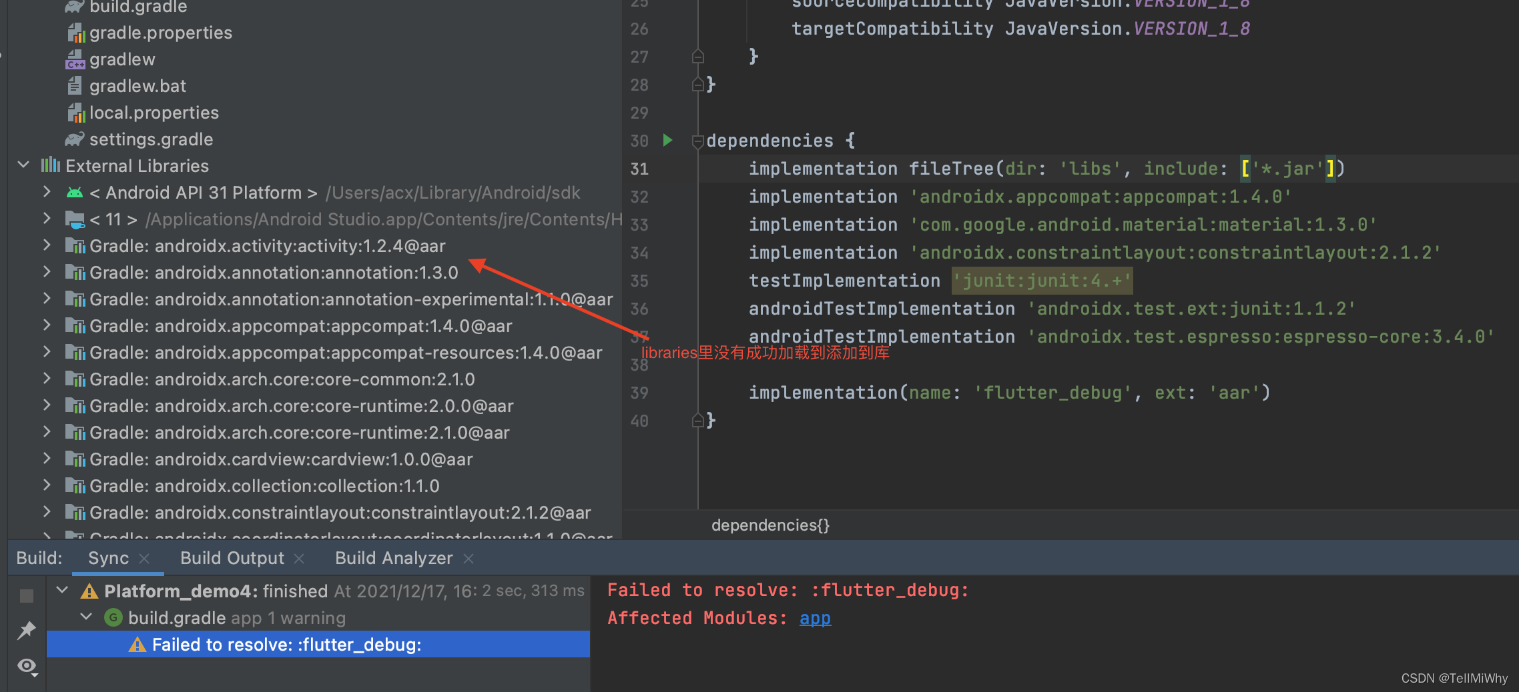
Task: Click the espresso-core:3.4.0 dependency string
Action: pyautogui.click(x=1261, y=337)
